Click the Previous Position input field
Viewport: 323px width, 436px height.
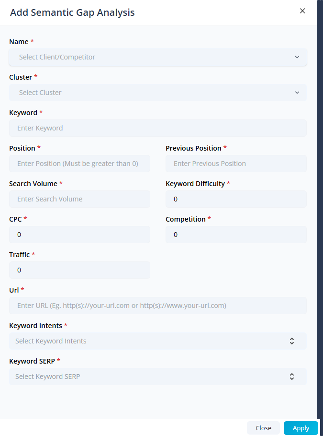[x=236, y=164]
